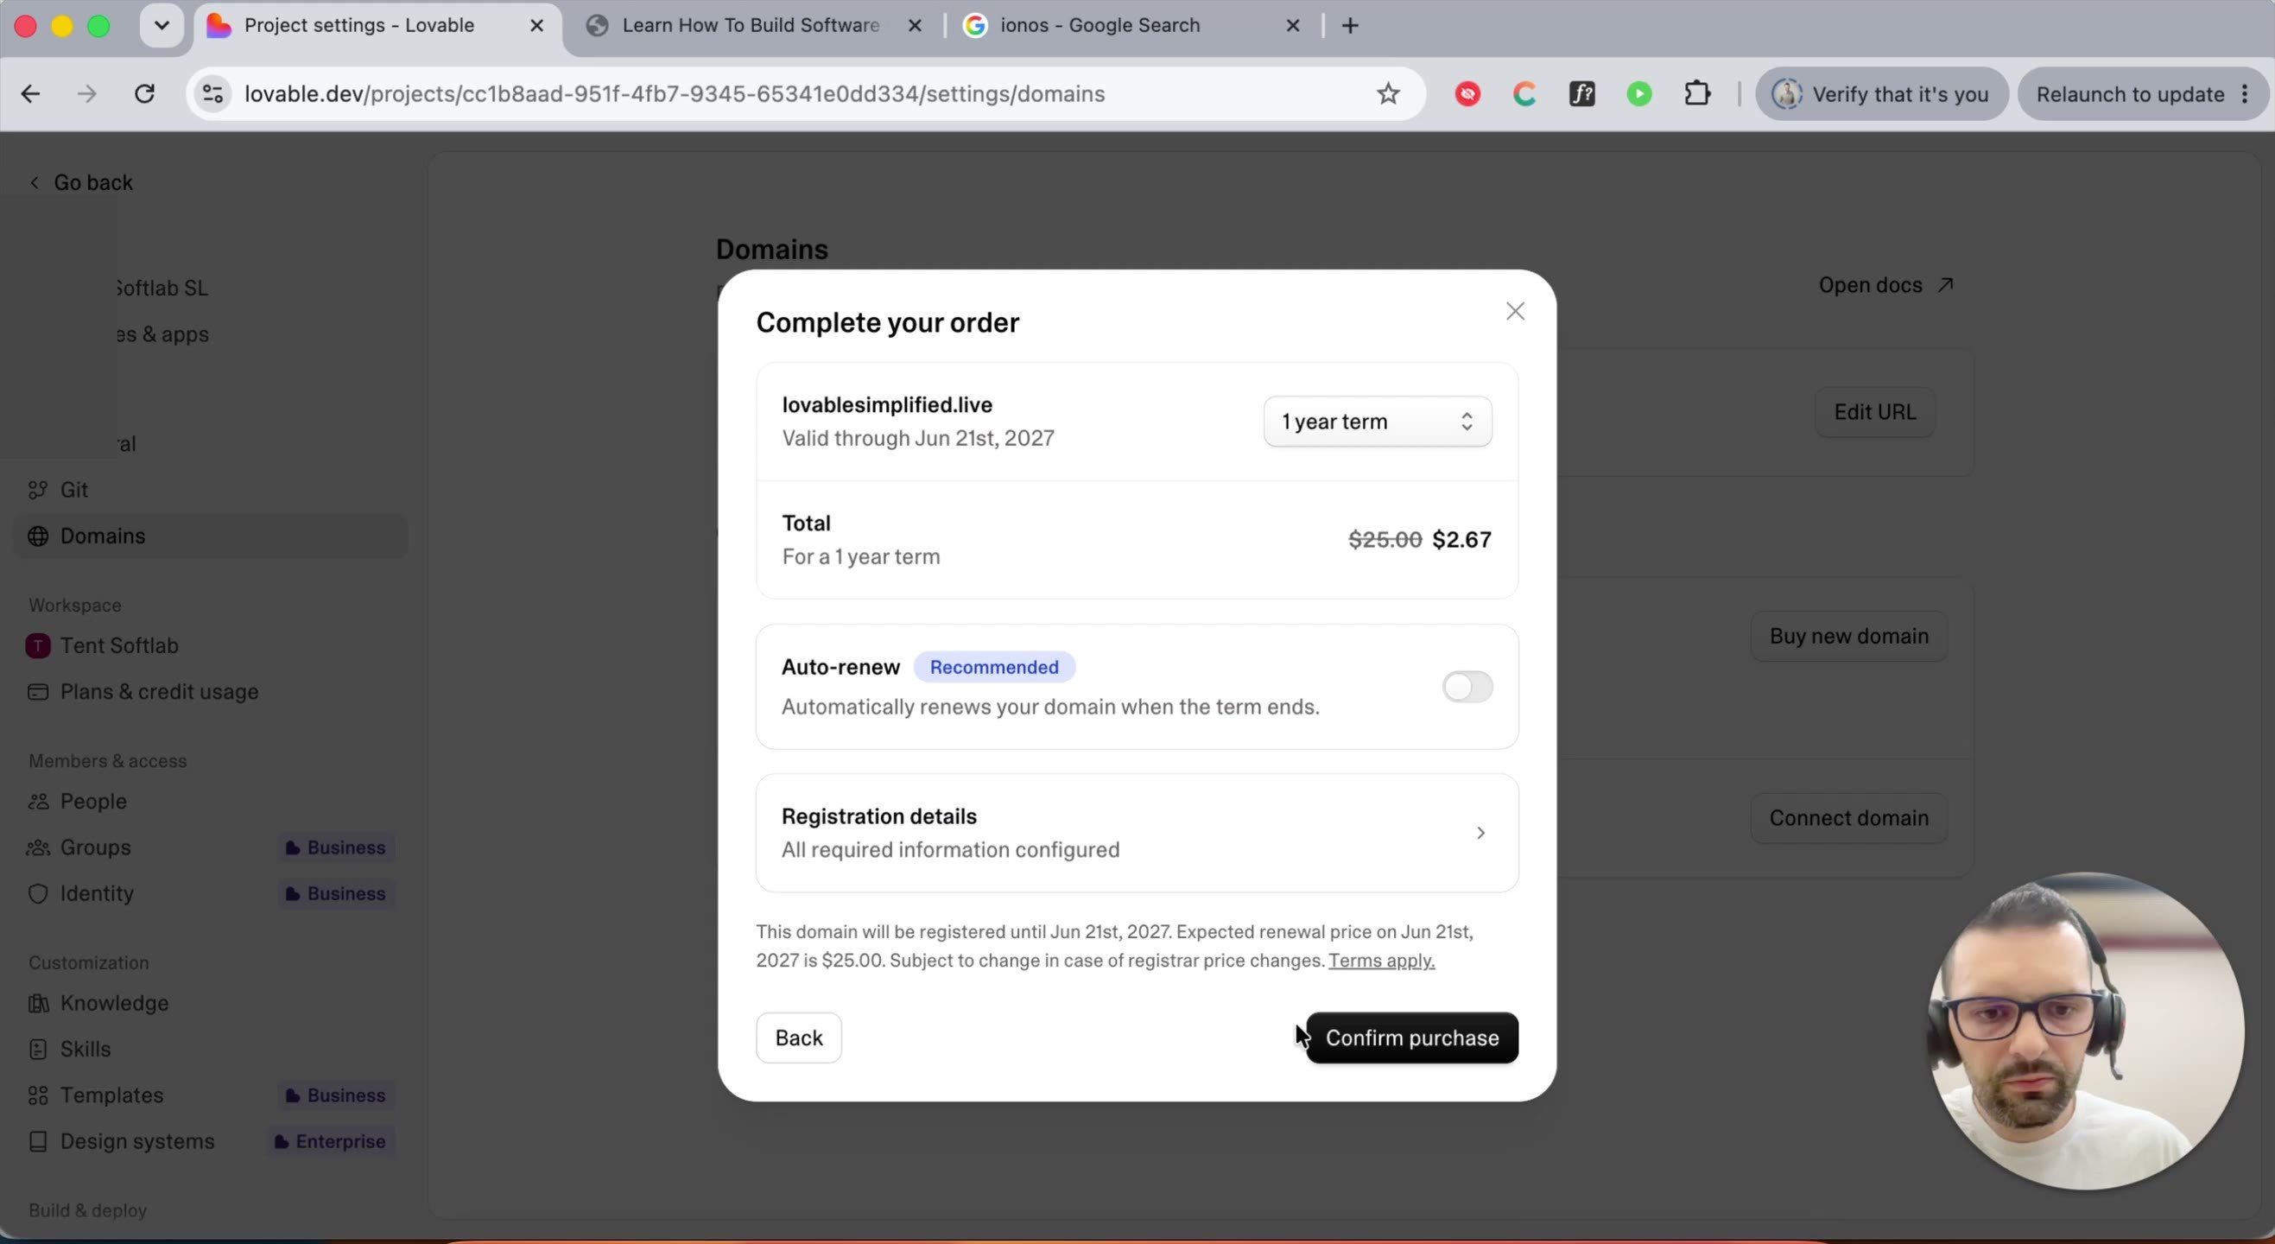The image size is (2275, 1244).
Task: Open the Extensions puzzle icon
Action: click(x=1696, y=93)
